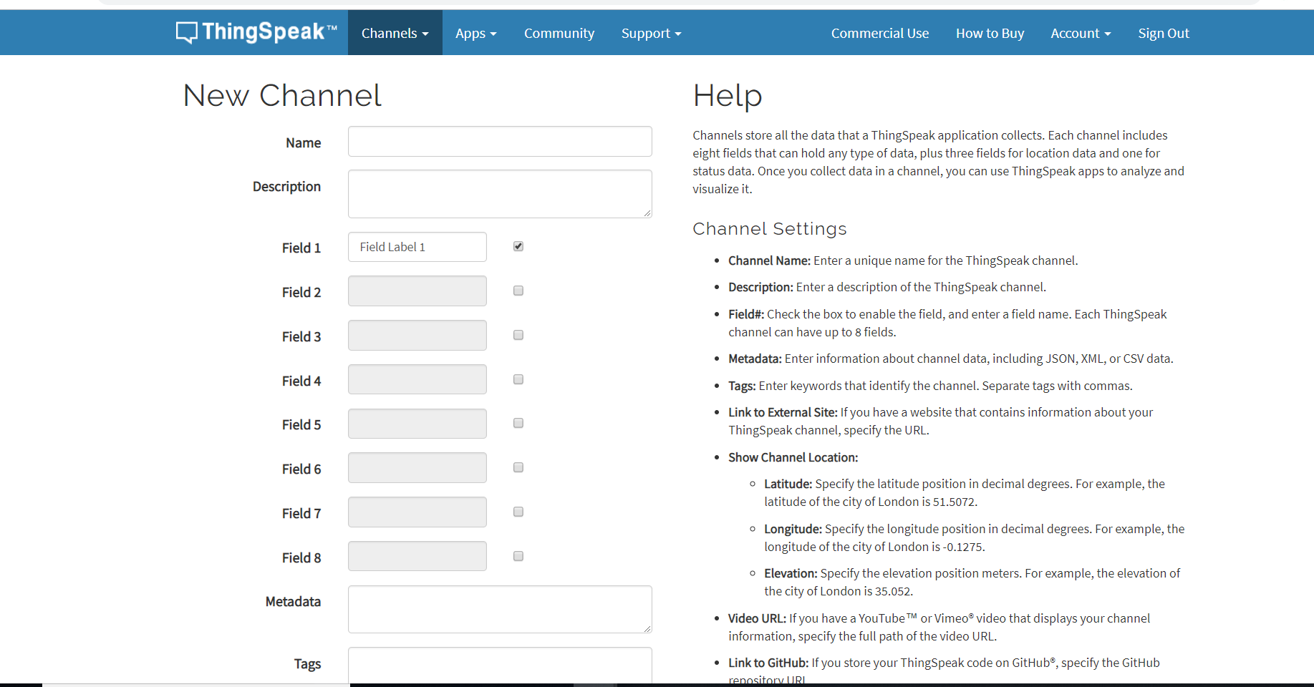
Task: Click the Description textarea resize handle
Action: [x=647, y=213]
